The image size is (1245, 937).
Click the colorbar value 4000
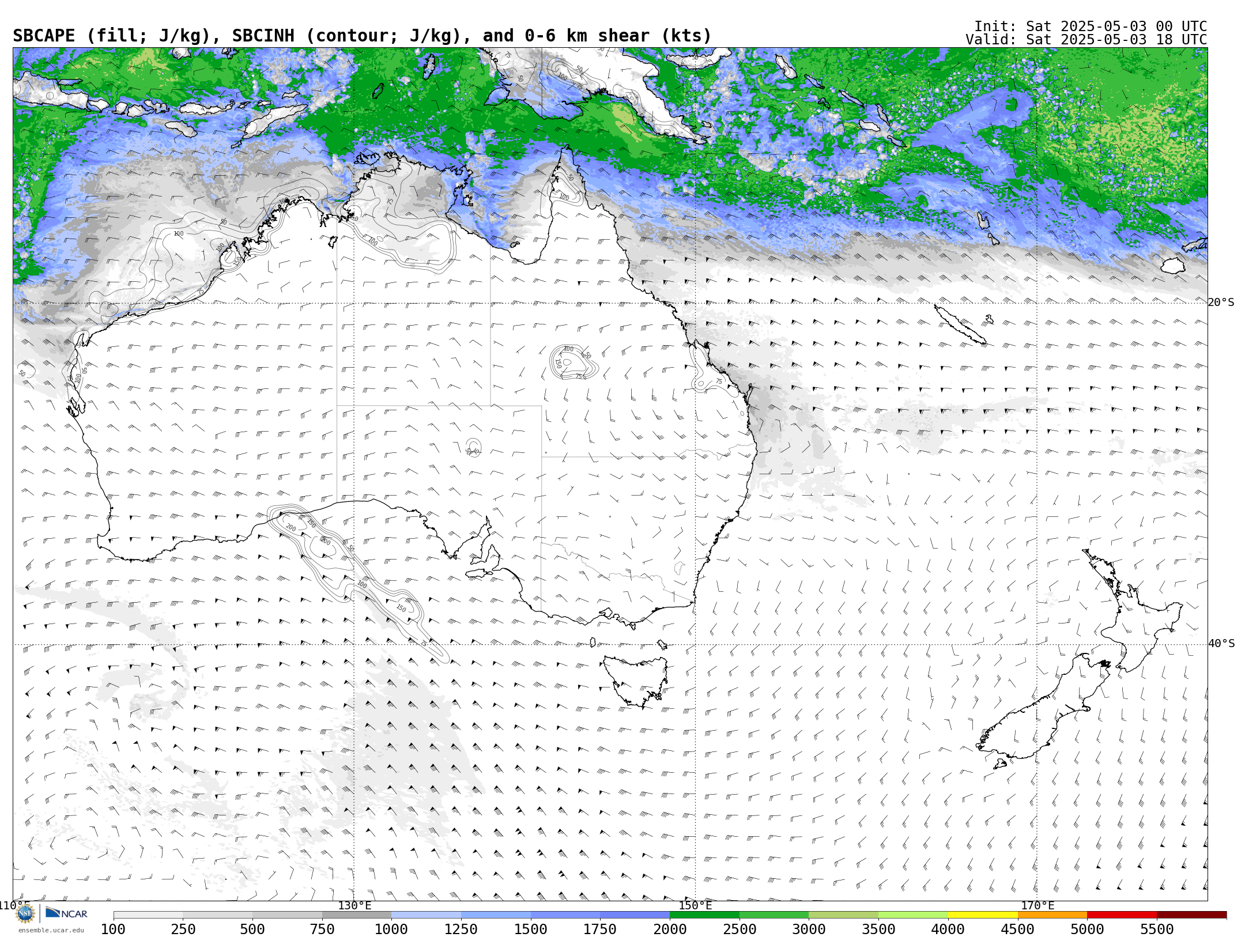click(948, 929)
